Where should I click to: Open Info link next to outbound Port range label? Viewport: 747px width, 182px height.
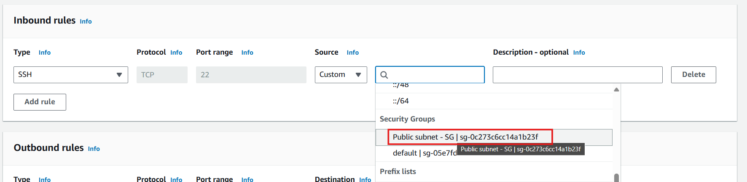(x=247, y=179)
